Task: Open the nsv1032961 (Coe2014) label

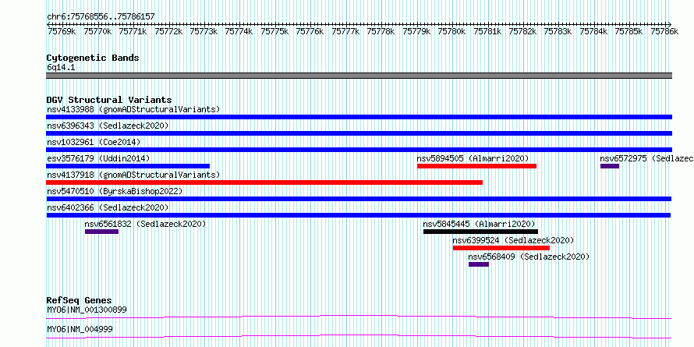Action: tap(94, 142)
